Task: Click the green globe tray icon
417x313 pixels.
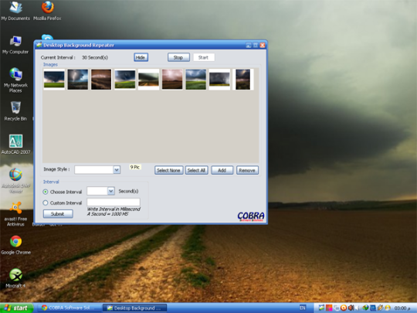Action: [x=365, y=308]
